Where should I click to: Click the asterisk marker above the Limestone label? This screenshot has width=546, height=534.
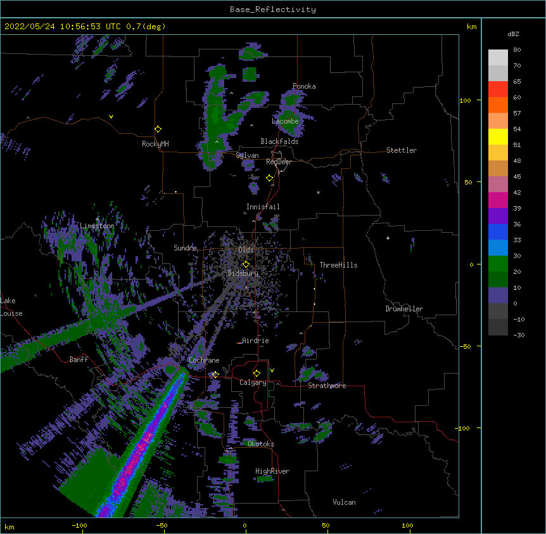(x=97, y=219)
